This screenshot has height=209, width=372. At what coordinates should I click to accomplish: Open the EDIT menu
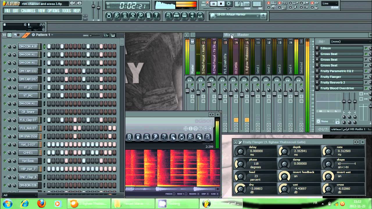[16, 10]
